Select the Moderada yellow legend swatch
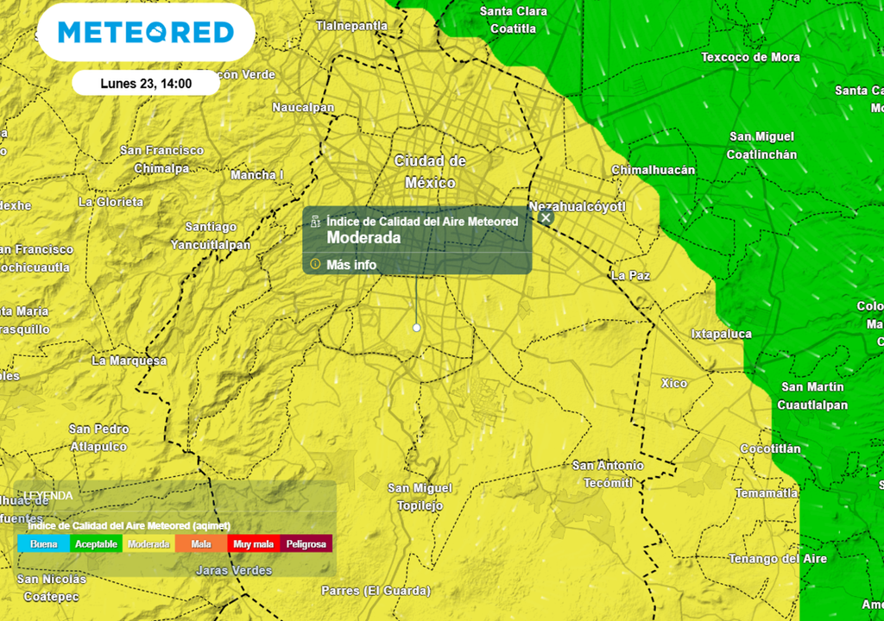The width and height of the screenshot is (884, 621). pyautogui.click(x=148, y=544)
